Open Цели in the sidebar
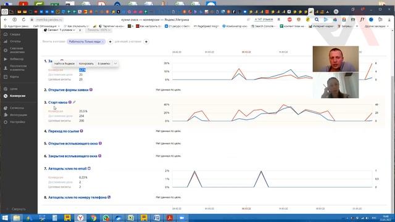This screenshot has width=395, height=222. [x=14, y=89]
